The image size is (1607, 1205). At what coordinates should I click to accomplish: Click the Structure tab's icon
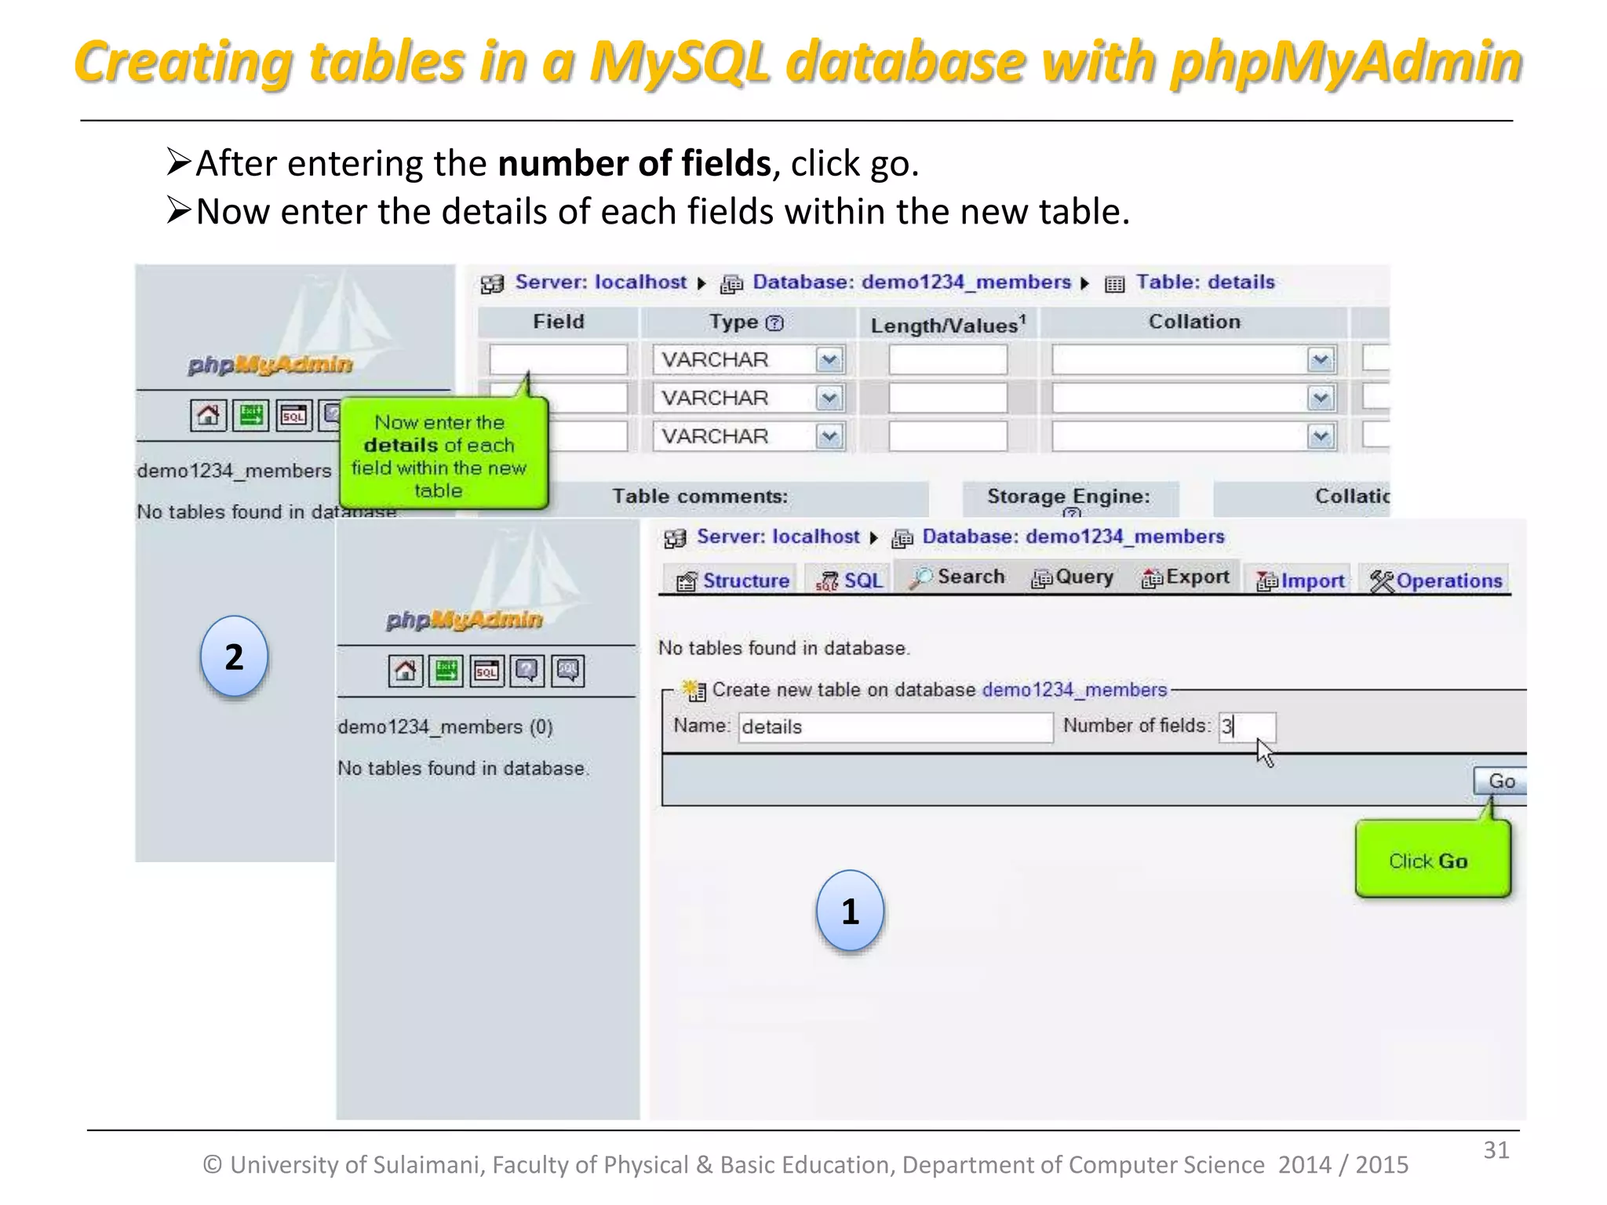(687, 581)
